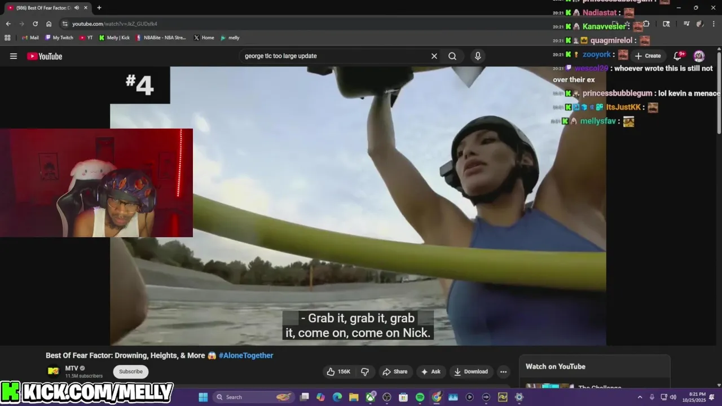Clear the YouTube search box text
This screenshot has height=406, width=722.
pyautogui.click(x=434, y=56)
